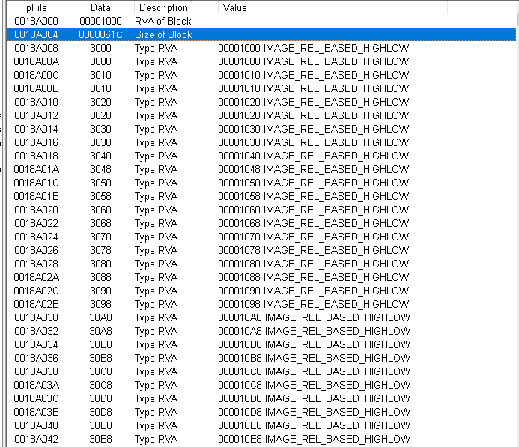
Task: Click value 00001020 IMAGE_REL_BASED_HIGHLOW
Action: click(314, 103)
